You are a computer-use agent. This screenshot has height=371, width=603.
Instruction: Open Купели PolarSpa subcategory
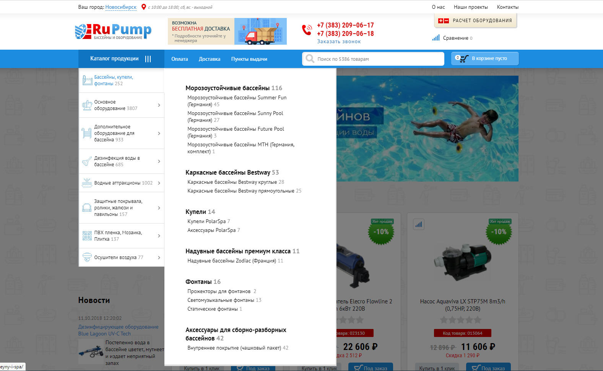click(206, 221)
